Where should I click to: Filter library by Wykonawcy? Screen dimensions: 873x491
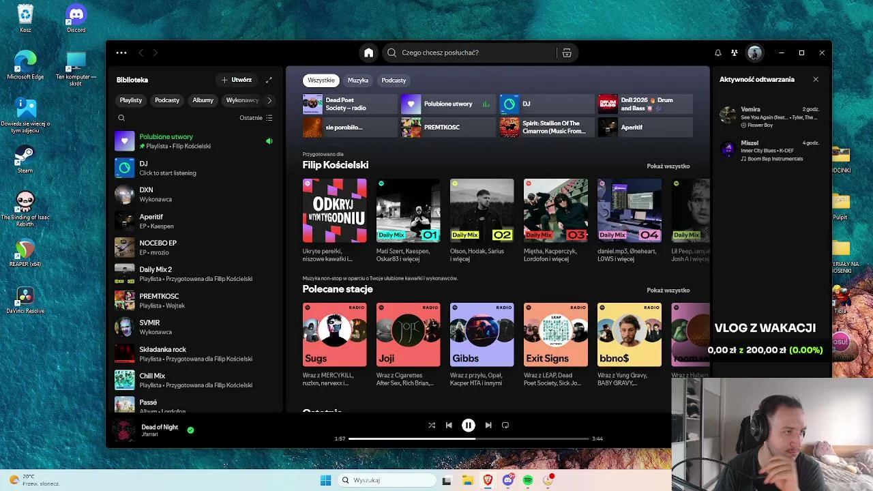(x=242, y=100)
